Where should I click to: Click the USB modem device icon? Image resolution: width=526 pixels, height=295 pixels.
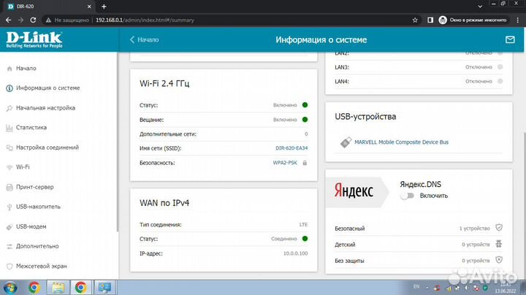click(x=346, y=142)
